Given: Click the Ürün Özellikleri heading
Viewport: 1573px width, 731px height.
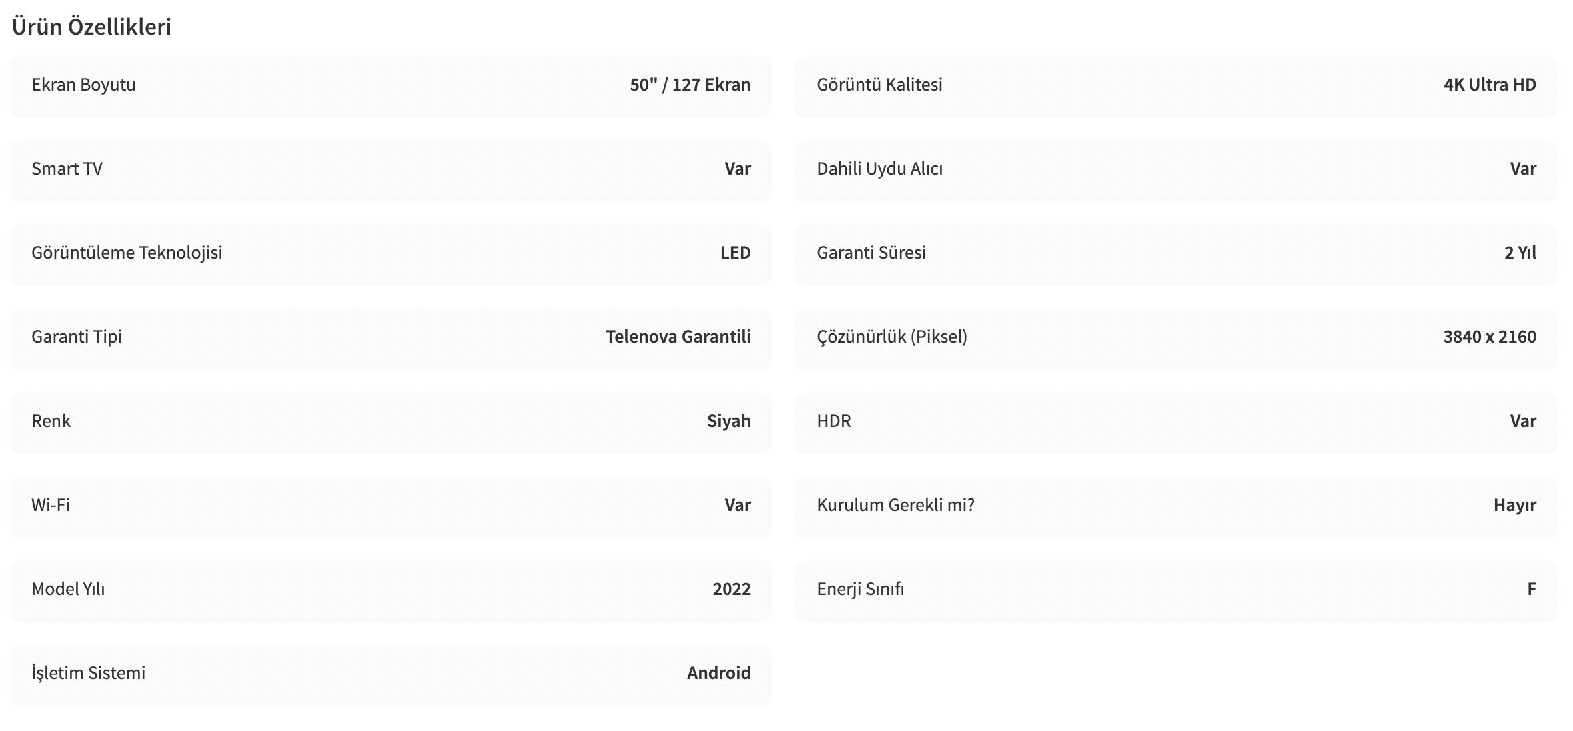Looking at the screenshot, I should pyautogui.click(x=91, y=27).
